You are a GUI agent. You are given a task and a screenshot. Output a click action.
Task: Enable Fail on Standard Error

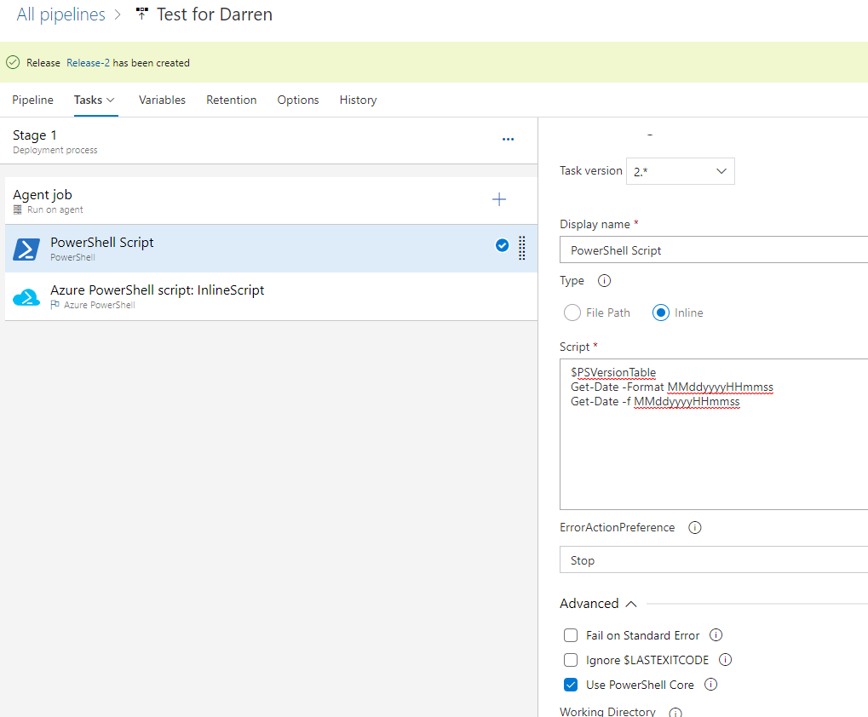click(x=570, y=635)
